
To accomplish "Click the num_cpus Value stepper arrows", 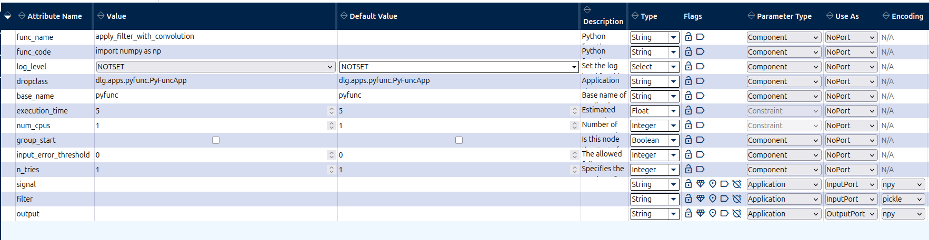I will coord(331,126).
